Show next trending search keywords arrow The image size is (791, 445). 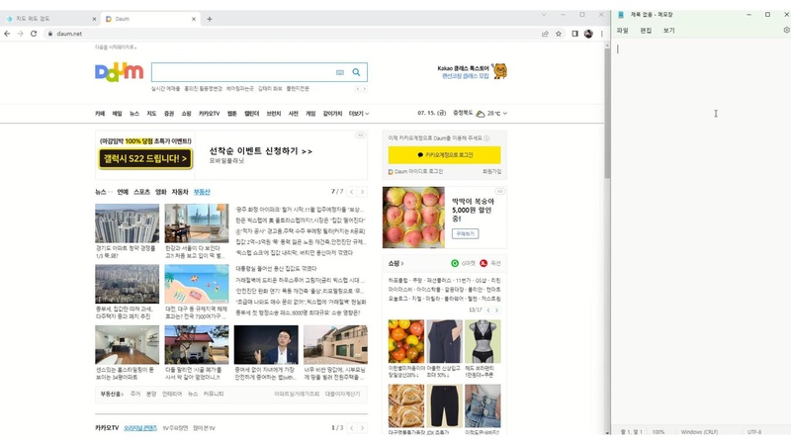[365, 89]
